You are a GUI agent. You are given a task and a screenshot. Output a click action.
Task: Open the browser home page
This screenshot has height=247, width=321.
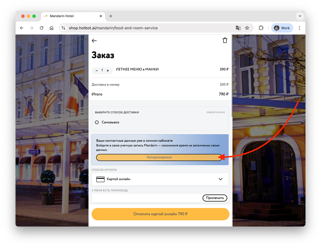(52, 28)
